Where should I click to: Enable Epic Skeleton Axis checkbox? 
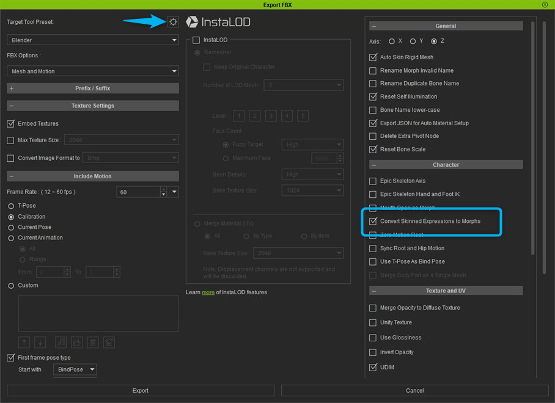tap(373, 181)
